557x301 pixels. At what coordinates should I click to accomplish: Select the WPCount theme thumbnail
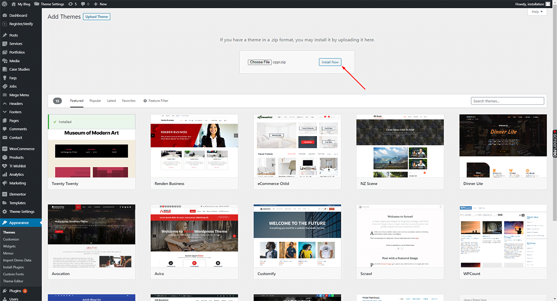tap(503, 236)
